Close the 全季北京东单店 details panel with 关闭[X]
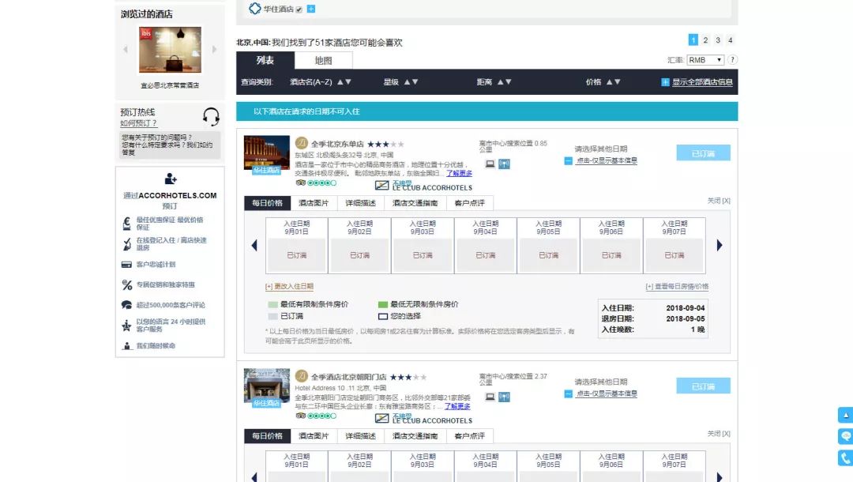853x482 pixels. [x=719, y=201]
